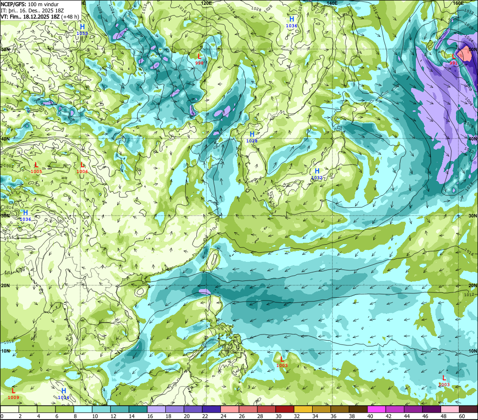
Task: Select the L 1006 low-pressure marker
Action: (x=82, y=168)
